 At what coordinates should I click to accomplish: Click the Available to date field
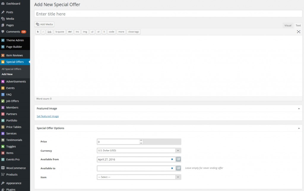tap(136, 168)
